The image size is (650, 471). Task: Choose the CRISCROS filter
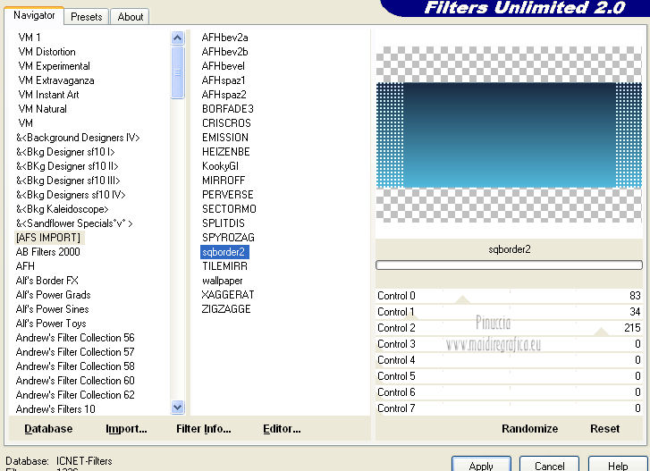pyautogui.click(x=226, y=123)
